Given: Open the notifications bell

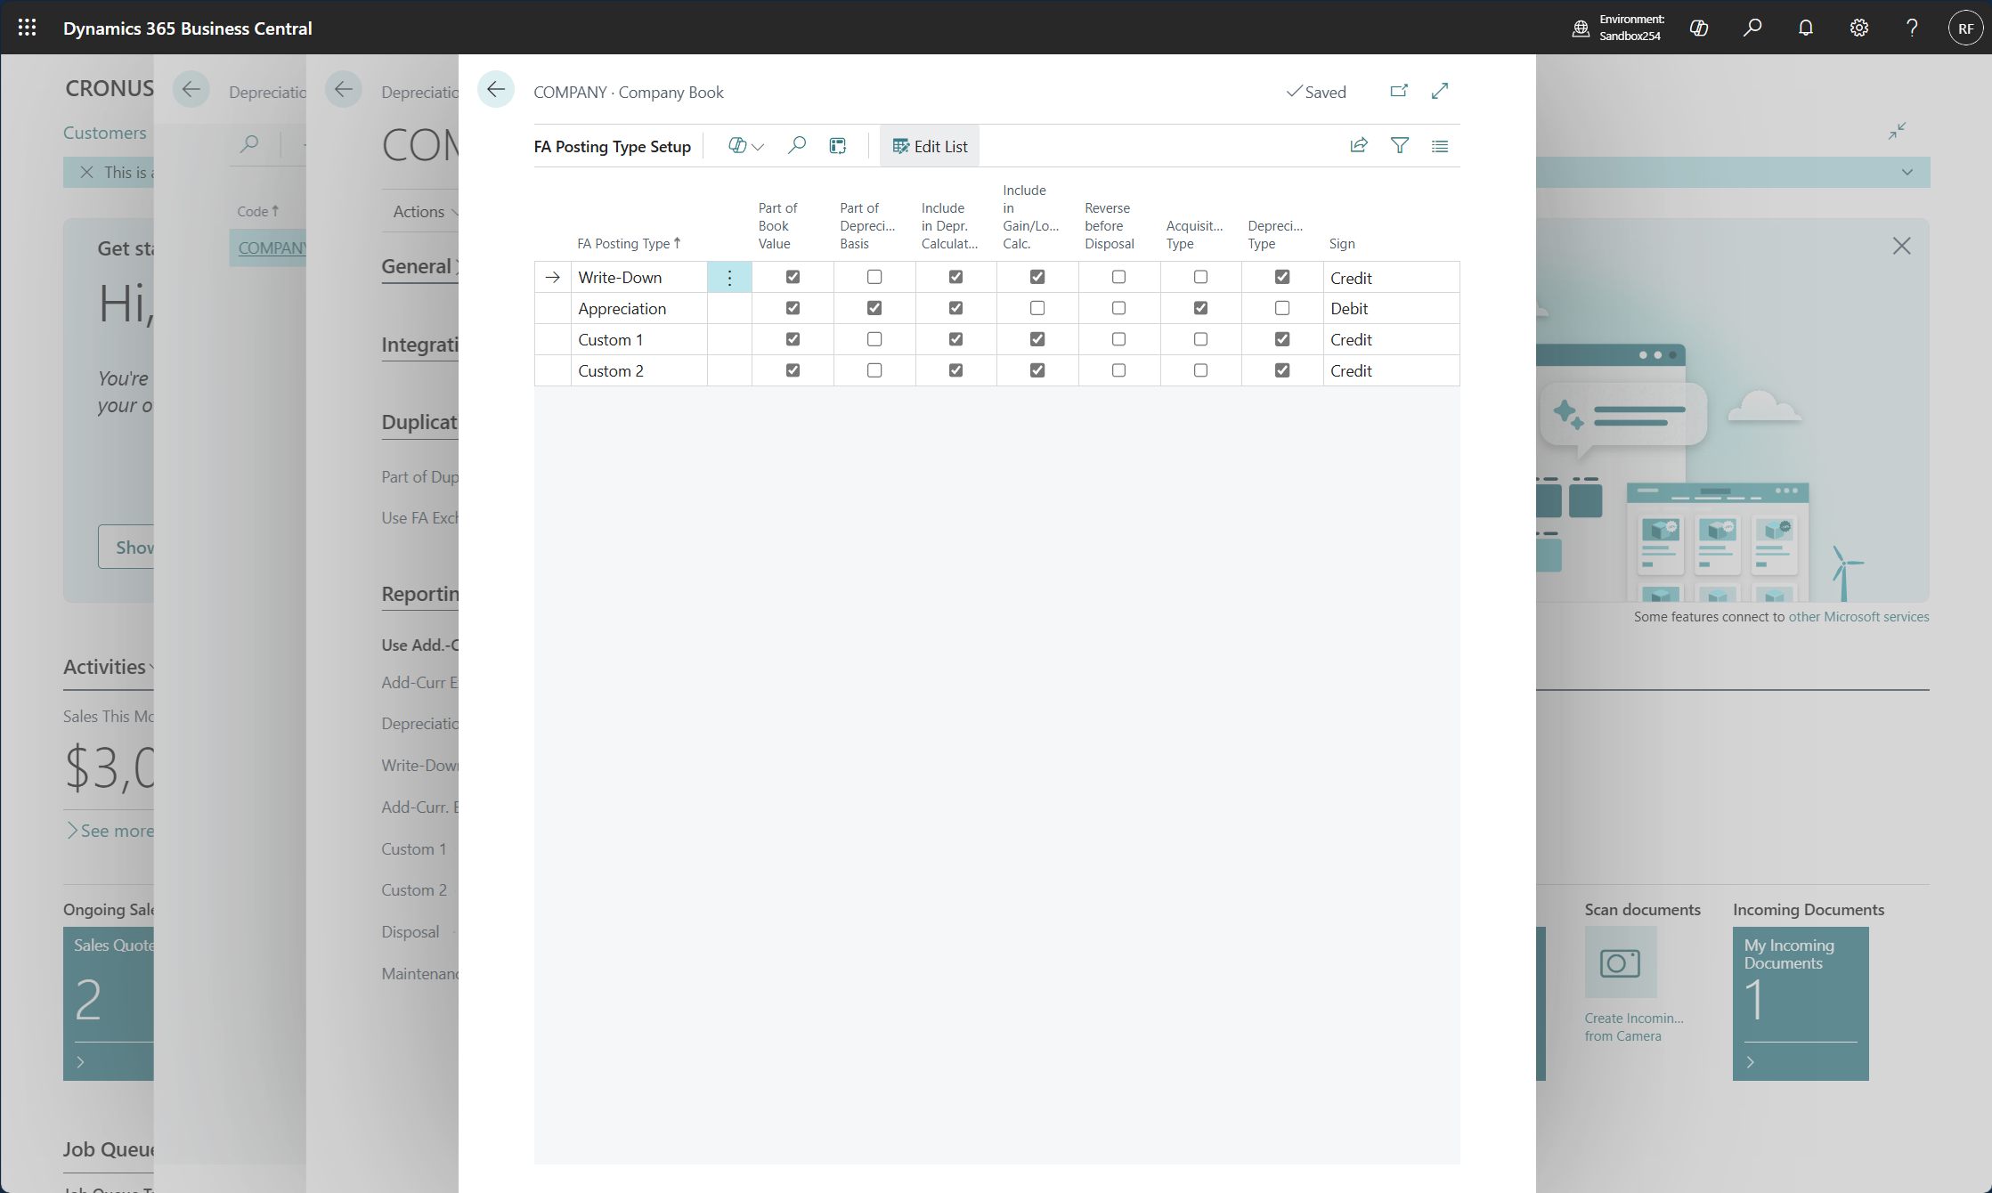Looking at the screenshot, I should [x=1806, y=28].
